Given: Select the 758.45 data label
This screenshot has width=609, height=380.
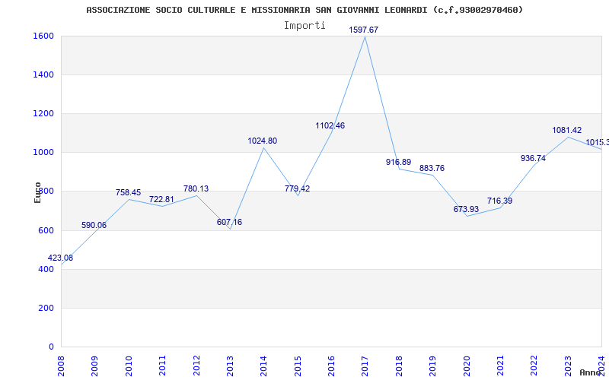Looking at the screenshot, I should [128, 192].
